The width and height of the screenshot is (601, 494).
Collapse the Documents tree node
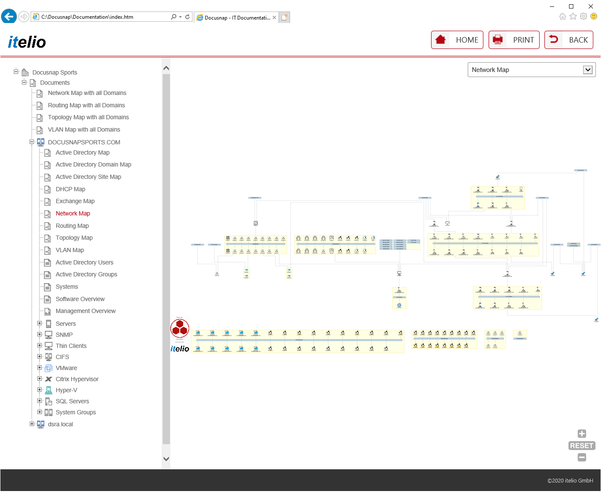tap(24, 82)
